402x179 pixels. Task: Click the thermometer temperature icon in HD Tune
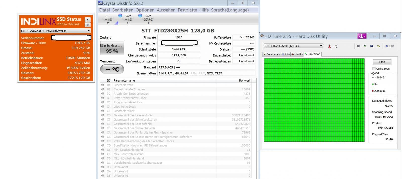tap(329, 46)
